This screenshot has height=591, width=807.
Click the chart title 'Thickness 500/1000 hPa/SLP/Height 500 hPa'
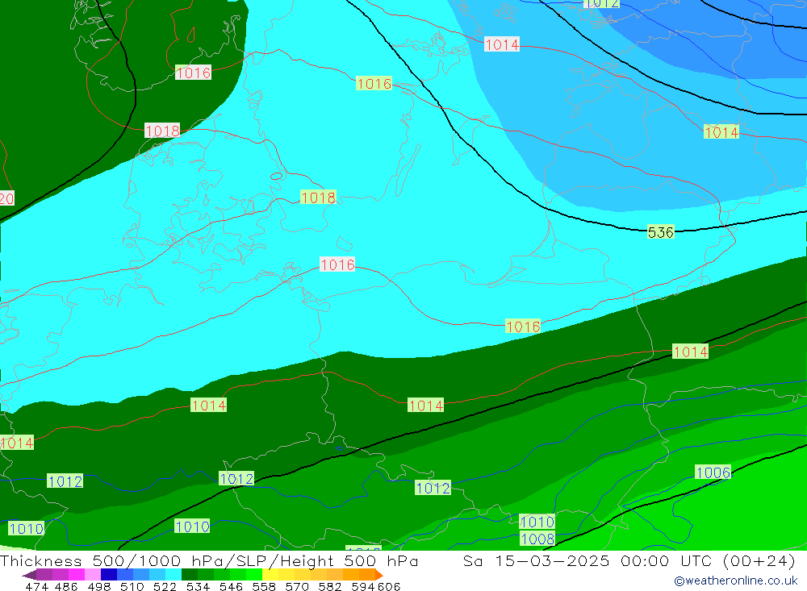pos(209,560)
